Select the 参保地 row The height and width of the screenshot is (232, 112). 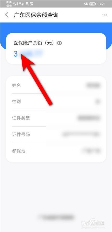56,151
